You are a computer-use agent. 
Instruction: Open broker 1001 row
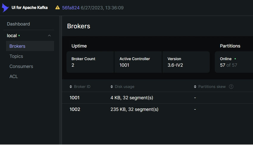[x=157, y=98]
